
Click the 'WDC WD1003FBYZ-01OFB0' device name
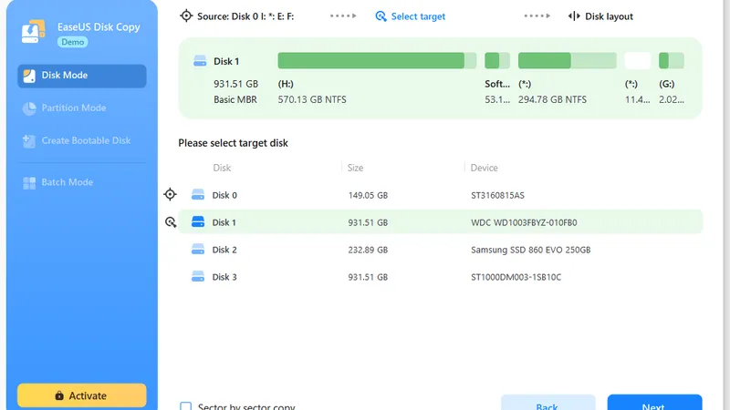[x=524, y=222]
